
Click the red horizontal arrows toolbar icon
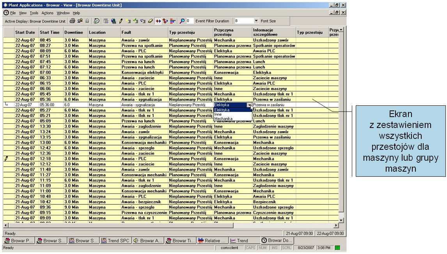tap(158, 21)
